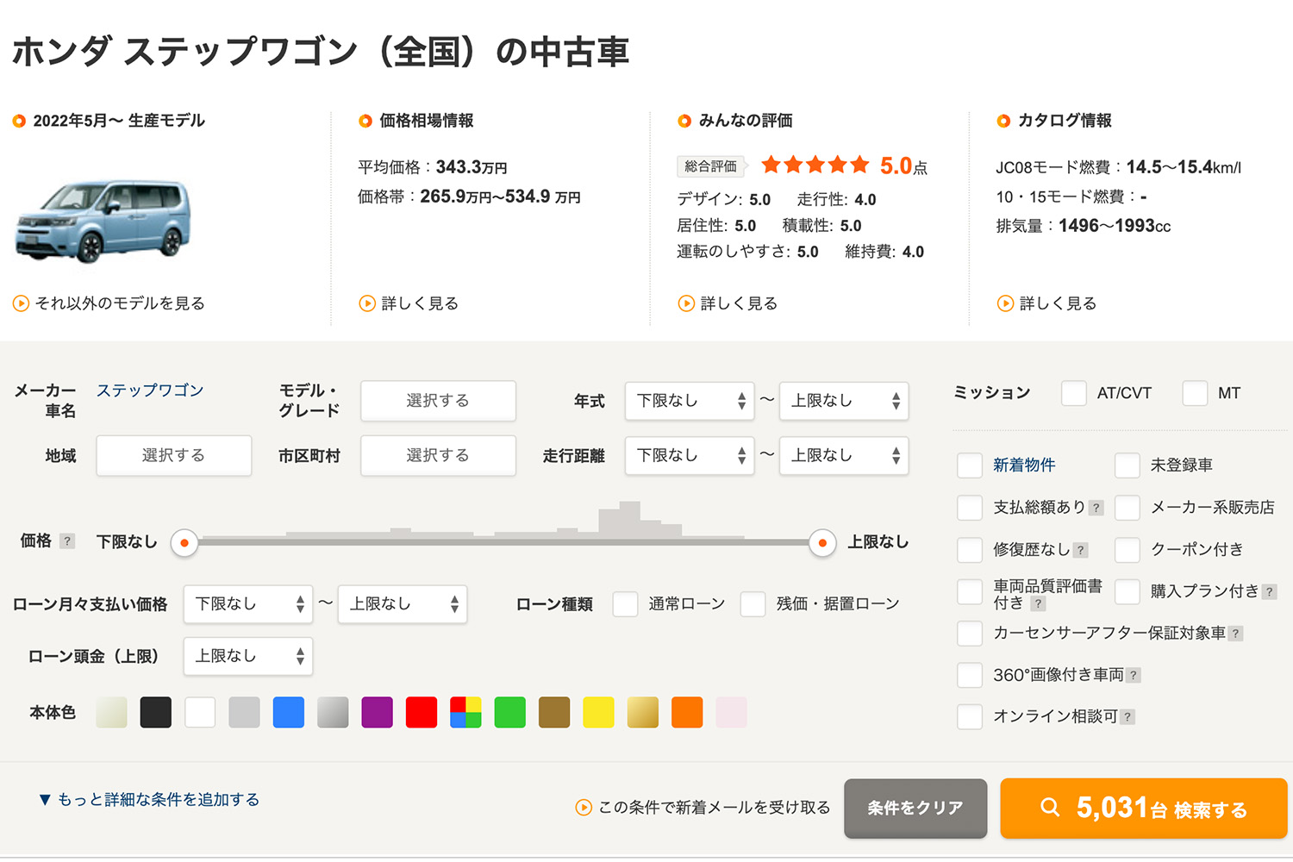Screen dimensions: 1293x862
Task: Click 地域 選択する button
Action: pos(174,455)
